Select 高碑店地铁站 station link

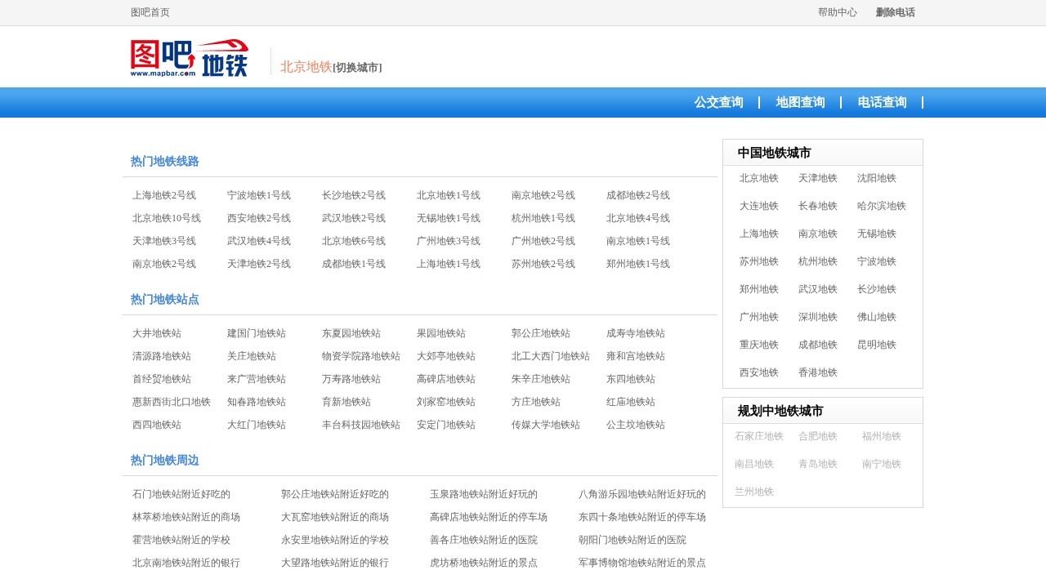coord(446,379)
